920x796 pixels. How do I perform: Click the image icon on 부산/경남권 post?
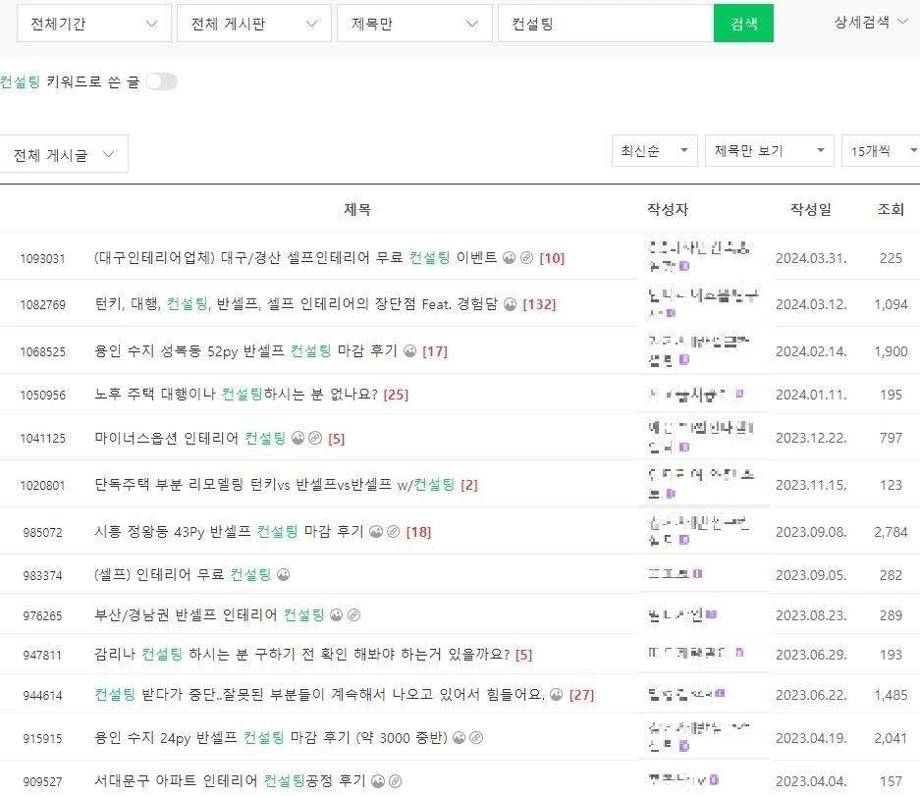(x=336, y=614)
